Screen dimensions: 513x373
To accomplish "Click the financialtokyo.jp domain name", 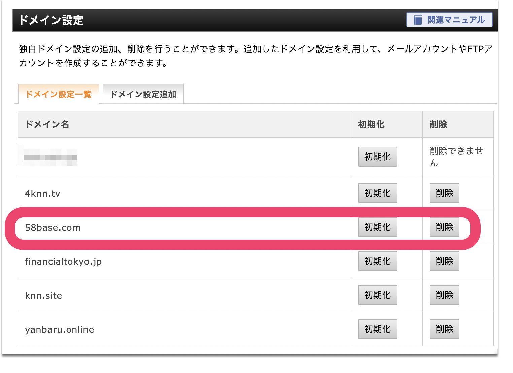I will point(63,262).
